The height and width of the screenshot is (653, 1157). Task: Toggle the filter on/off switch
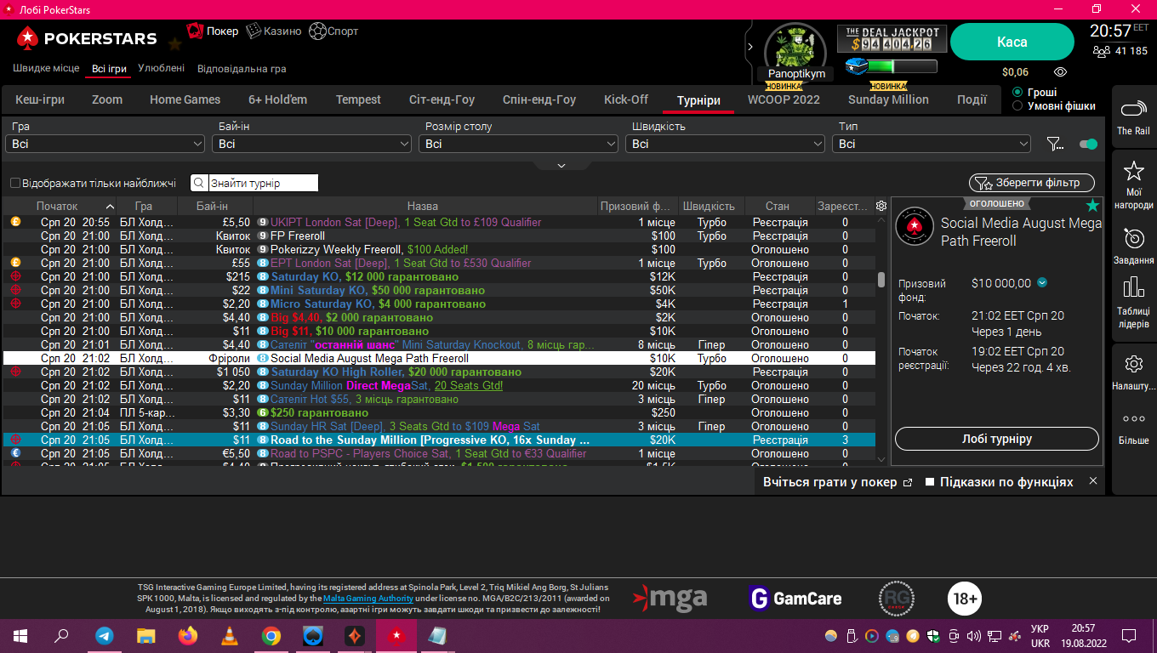(x=1088, y=144)
